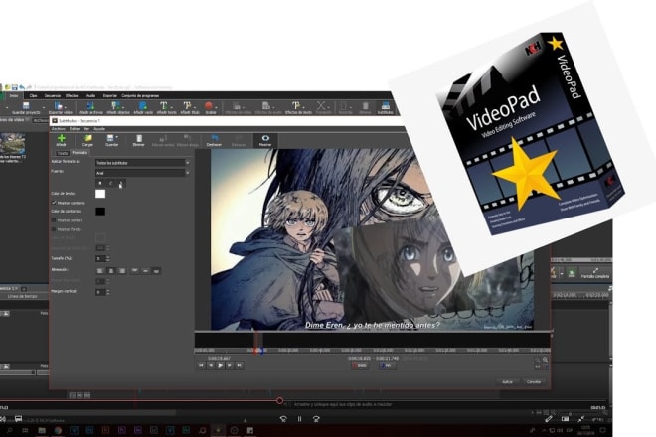Viewport: 656px width, 437px height.
Task: Enable the Mostrar sombra checkbox
Action: (54, 219)
